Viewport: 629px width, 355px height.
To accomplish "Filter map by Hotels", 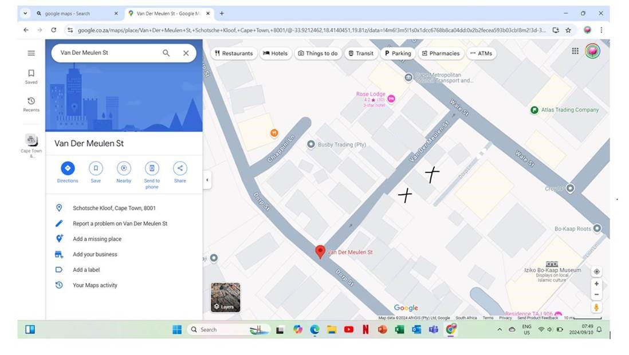I will click(x=275, y=53).
